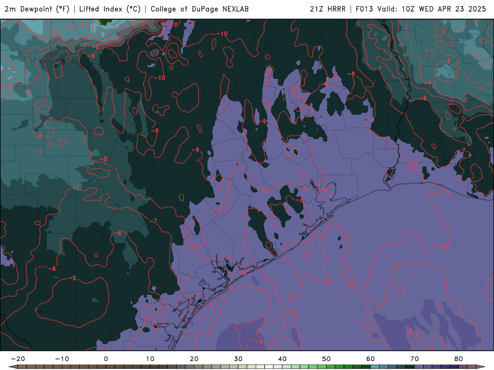The height and width of the screenshot is (370, 494).
Task: Click the '20' color bar label
Action: 194,359
